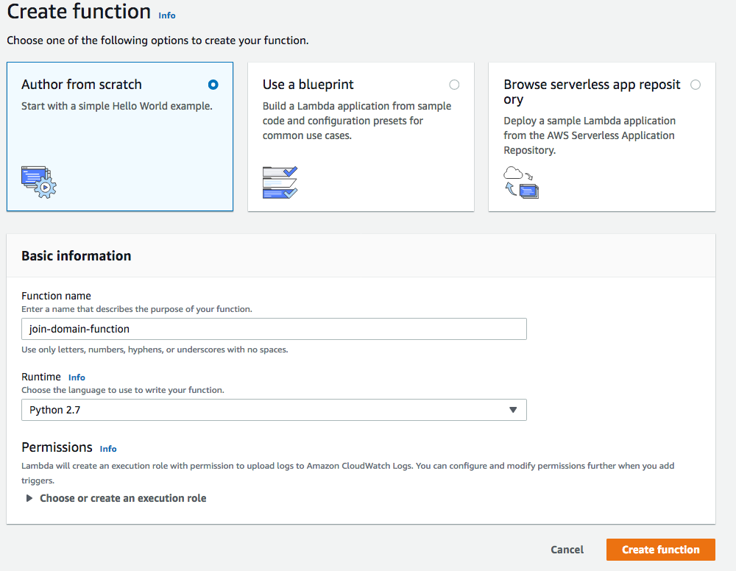Open the Info link next to Permissions
Screen dimensions: 736x571
click(108, 449)
